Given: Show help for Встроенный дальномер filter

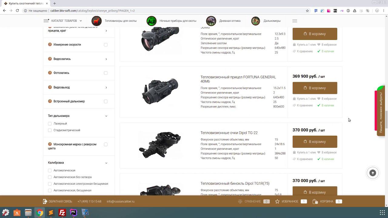Looking at the screenshot, I should [x=50, y=101].
